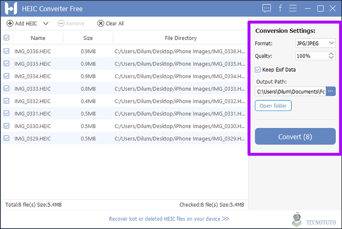The width and height of the screenshot is (342, 229).
Task: Select file name IMG_0331.HEIC
Action: pyautogui.click(x=32, y=114)
